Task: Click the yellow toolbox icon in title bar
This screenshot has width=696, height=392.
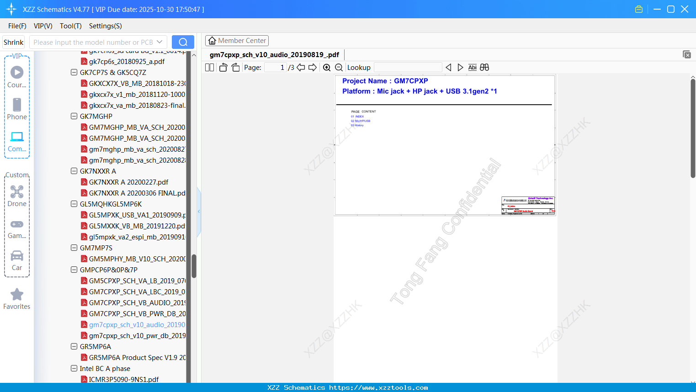Action: [x=639, y=9]
